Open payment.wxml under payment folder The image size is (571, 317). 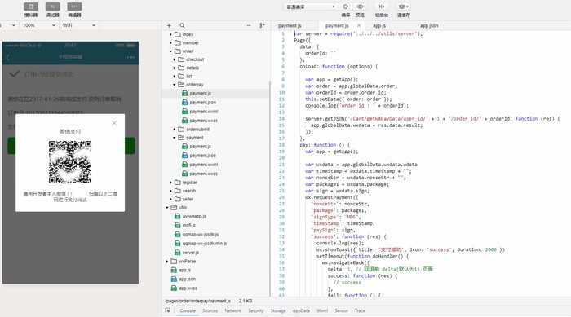point(203,165)
